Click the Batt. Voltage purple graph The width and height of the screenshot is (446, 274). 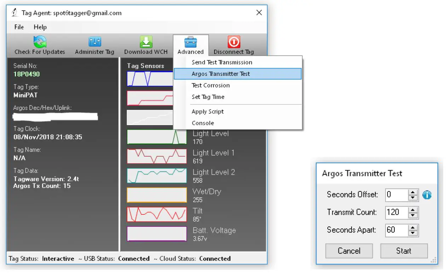click(x=157, y=234)
